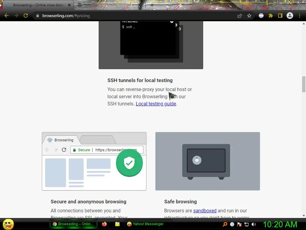The image size is (306, 230).
Task: Click the safe vault illustration
Action: pyautogui.click(x=208, y=161)
